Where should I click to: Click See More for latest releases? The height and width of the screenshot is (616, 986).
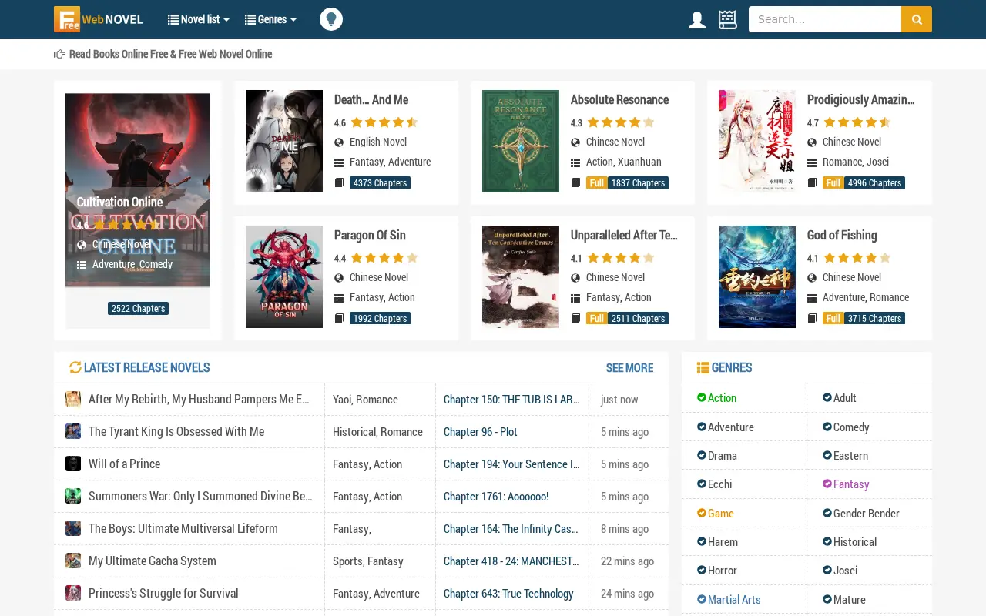tap(629, 368)
